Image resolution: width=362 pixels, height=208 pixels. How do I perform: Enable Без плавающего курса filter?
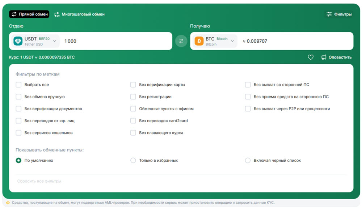tap(133, 133)
